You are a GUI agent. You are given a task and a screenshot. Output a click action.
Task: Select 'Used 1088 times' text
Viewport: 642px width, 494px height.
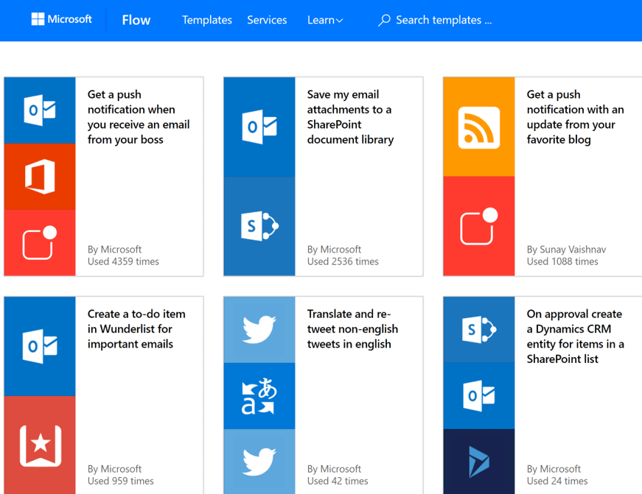point(562,261)
